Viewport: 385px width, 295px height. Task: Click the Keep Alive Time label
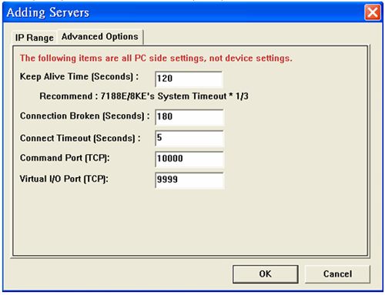pyautogui.click(x=79, y=77)
